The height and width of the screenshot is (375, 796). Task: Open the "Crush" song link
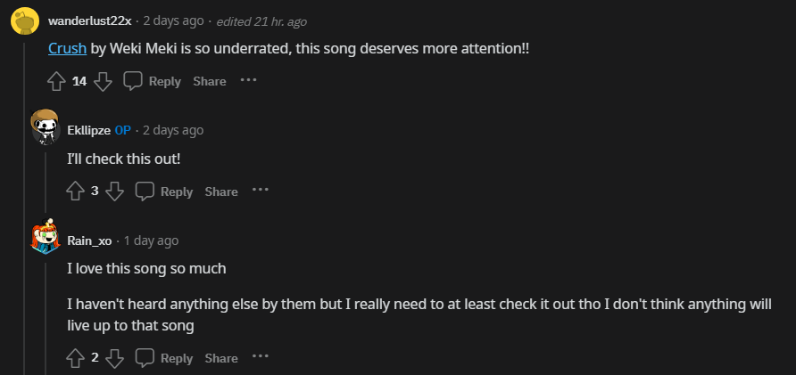67,49
